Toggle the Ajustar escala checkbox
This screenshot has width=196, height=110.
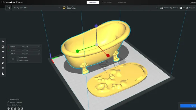pyautogui.click(x=18, y=57)
